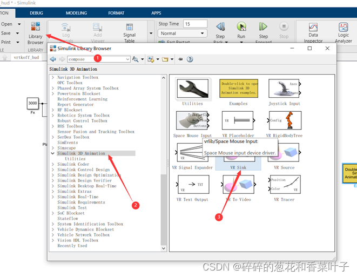Open the vrtkoff_hud model tab
This screenshot has width=357, height=277.
click(26, 57)
